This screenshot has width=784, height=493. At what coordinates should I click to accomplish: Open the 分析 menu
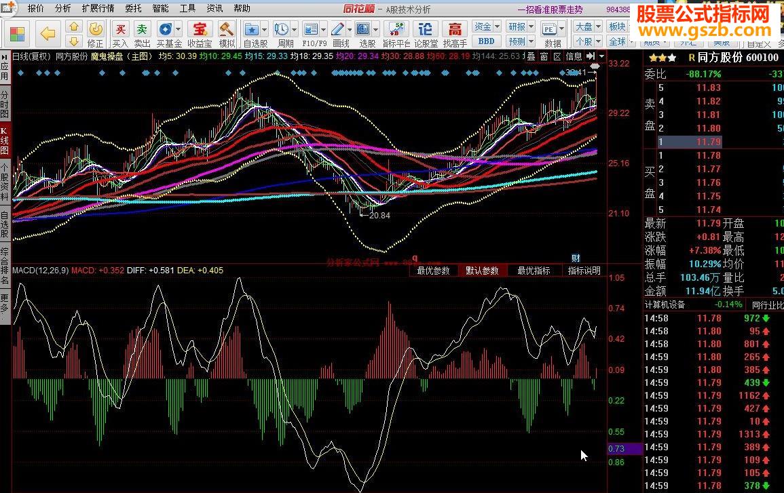point(63,9)
